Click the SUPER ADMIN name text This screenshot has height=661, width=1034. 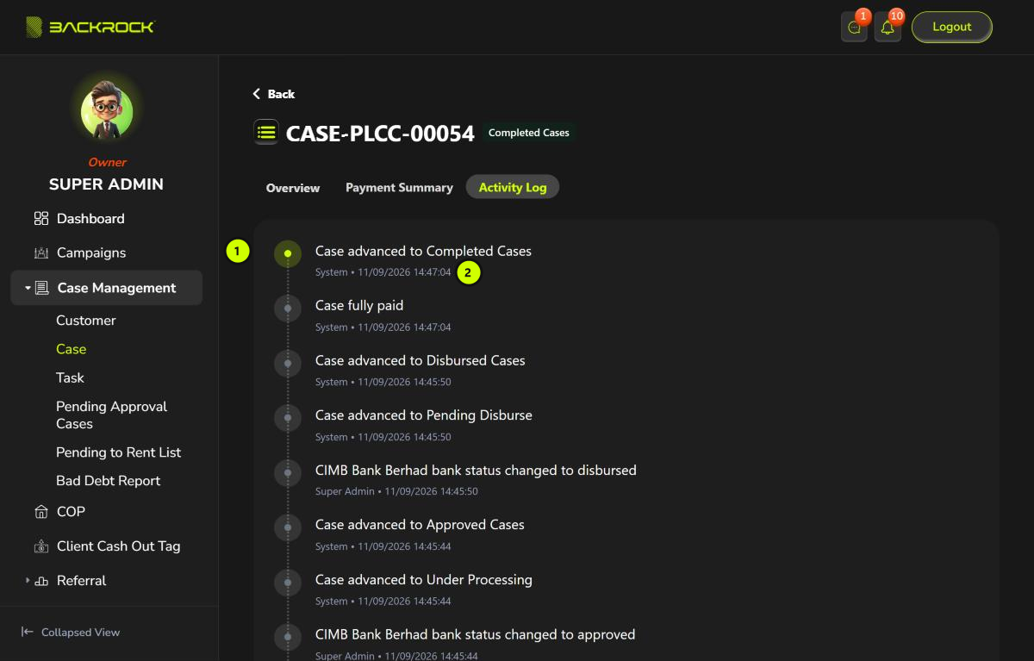click(x=106, y=184)
